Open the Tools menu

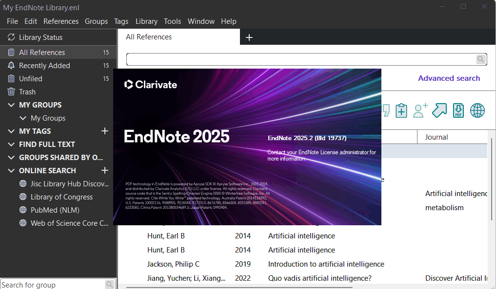(x=172, y=21)
